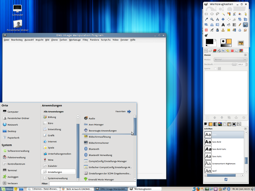The image size is (255, 191).
Task: Open the Datei menu in GIMP
Action: coord(6,40)
